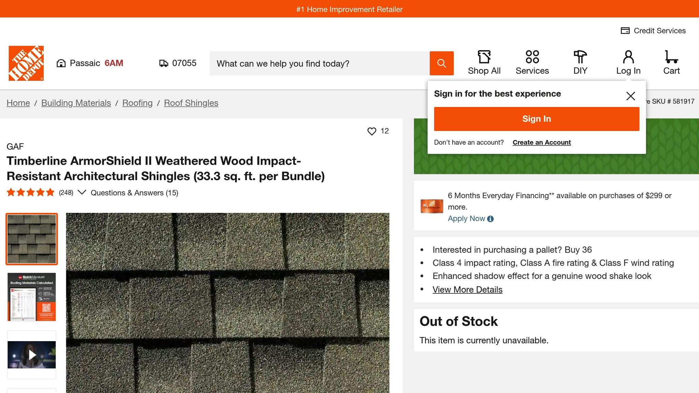This screenshot has width=699, height=393.
Task: Click the search input field
Action: [x=319, y=63]
